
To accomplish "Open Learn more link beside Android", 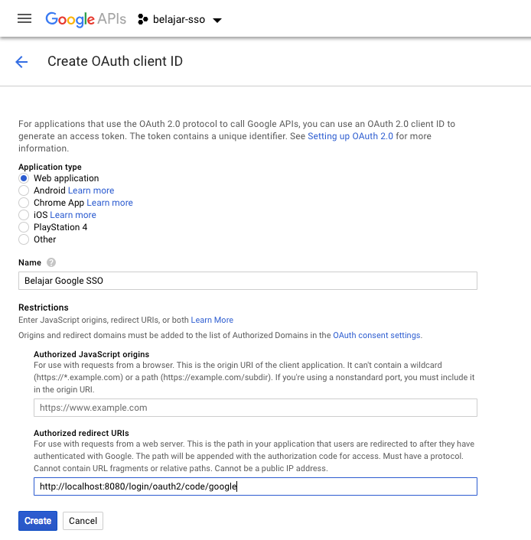I will [x=91, y=190].
